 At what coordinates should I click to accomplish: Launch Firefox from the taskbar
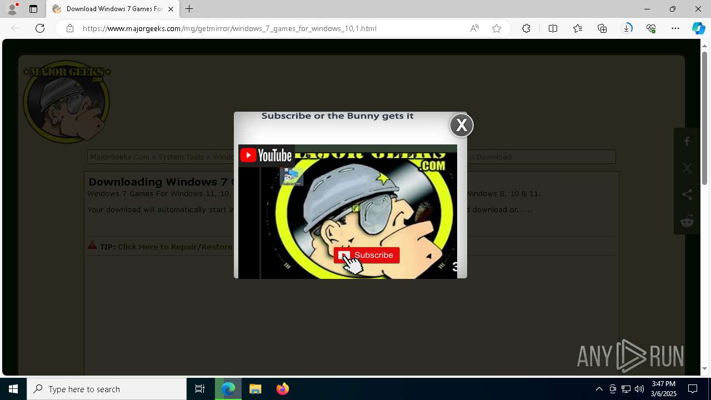(x=283, y=389)
